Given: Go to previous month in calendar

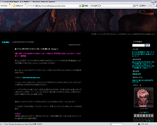Looking at the screenshot, I should coord(139,112).
